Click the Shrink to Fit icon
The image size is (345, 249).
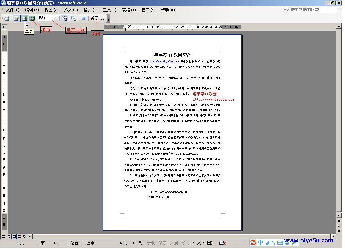(74, 18)
